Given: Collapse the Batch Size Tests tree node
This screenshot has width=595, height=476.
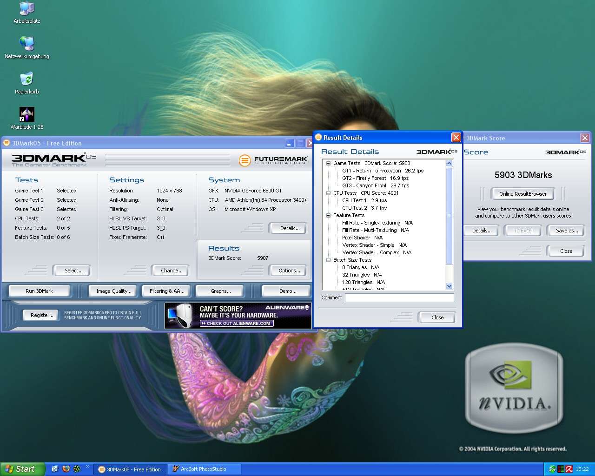Looking at the screenshot, I should pos(328,260).
